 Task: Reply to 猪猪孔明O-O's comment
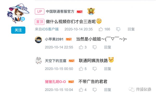point(108,90)
